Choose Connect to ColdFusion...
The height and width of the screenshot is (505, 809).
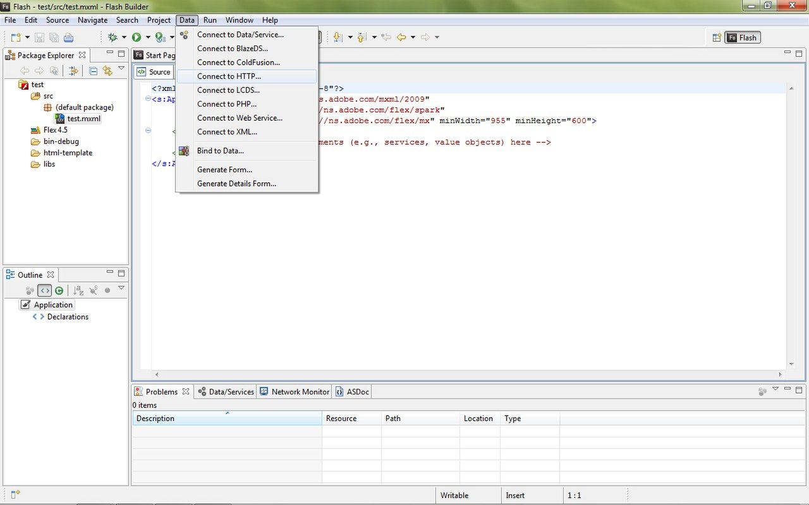(246, 62)
